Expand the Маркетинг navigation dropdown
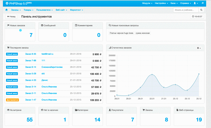Viewport: 211px width, 128px height. coord(77,10)
